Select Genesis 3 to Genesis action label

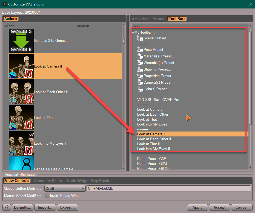[x=53, y=40]
